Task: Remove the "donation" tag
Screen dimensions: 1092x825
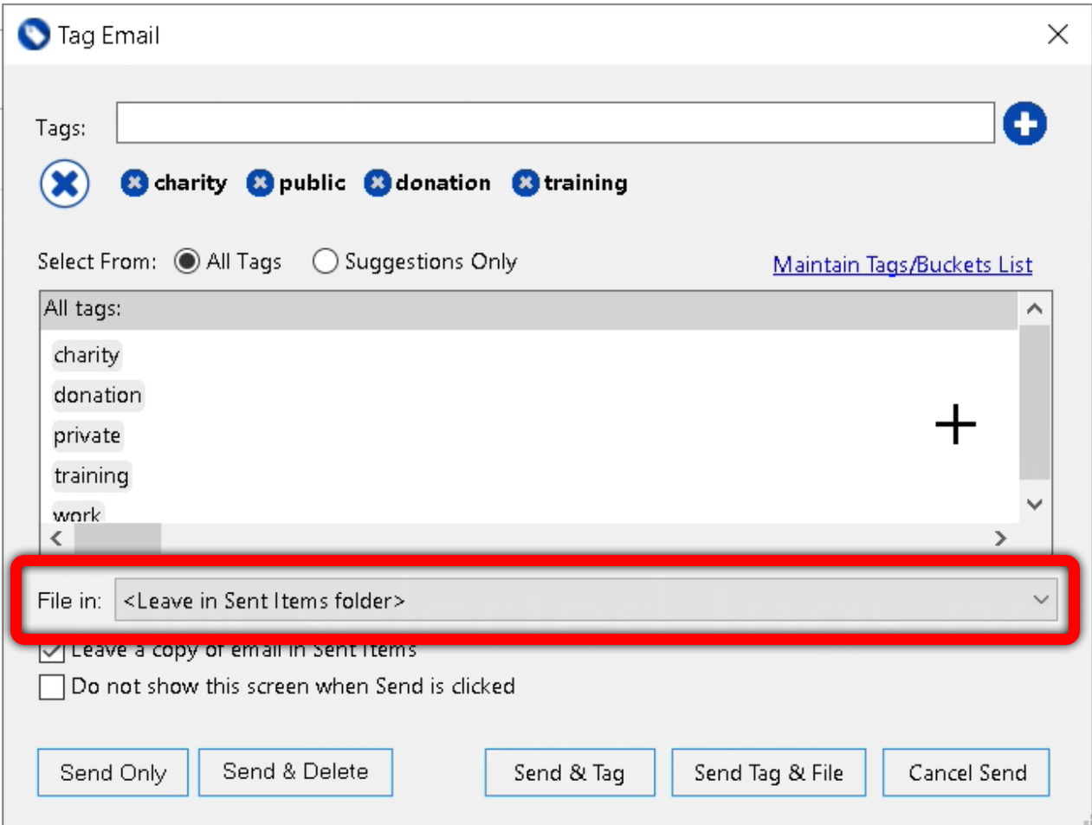Action: click(377, 183)
